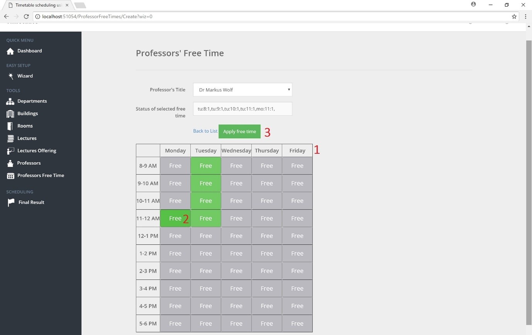Open Chrome's three-dot menu
Image resolution: width=532 pixels, height=335 pixels.
pos(525,17)
